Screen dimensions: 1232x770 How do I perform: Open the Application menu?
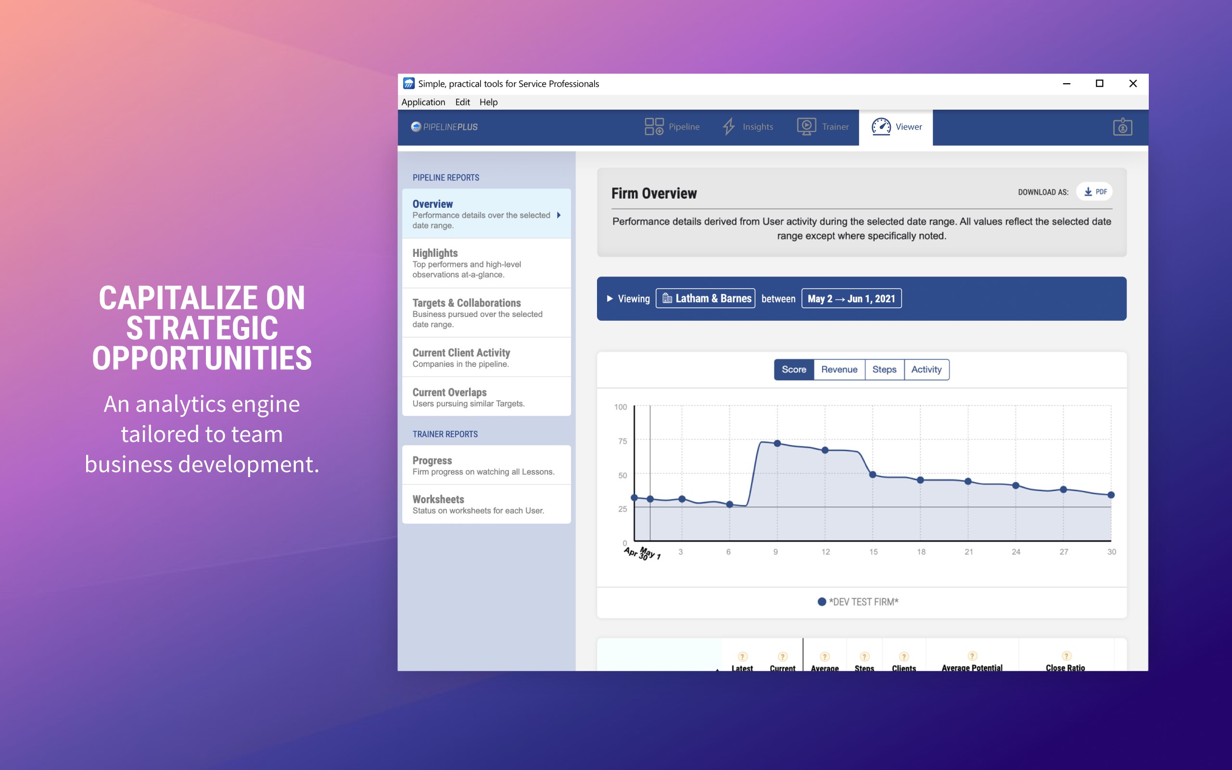coord(423,102)
